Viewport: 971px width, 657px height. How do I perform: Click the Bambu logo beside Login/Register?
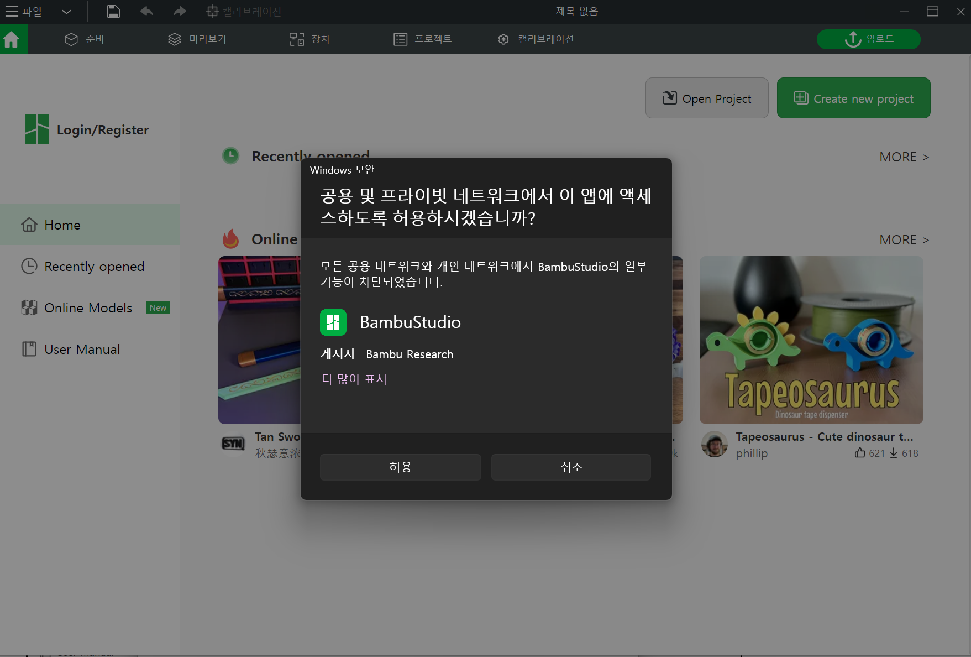pos(37,129)
